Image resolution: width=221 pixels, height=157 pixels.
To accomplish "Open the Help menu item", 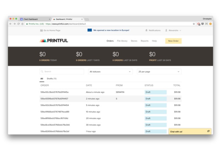I will (x=154, y=41).
